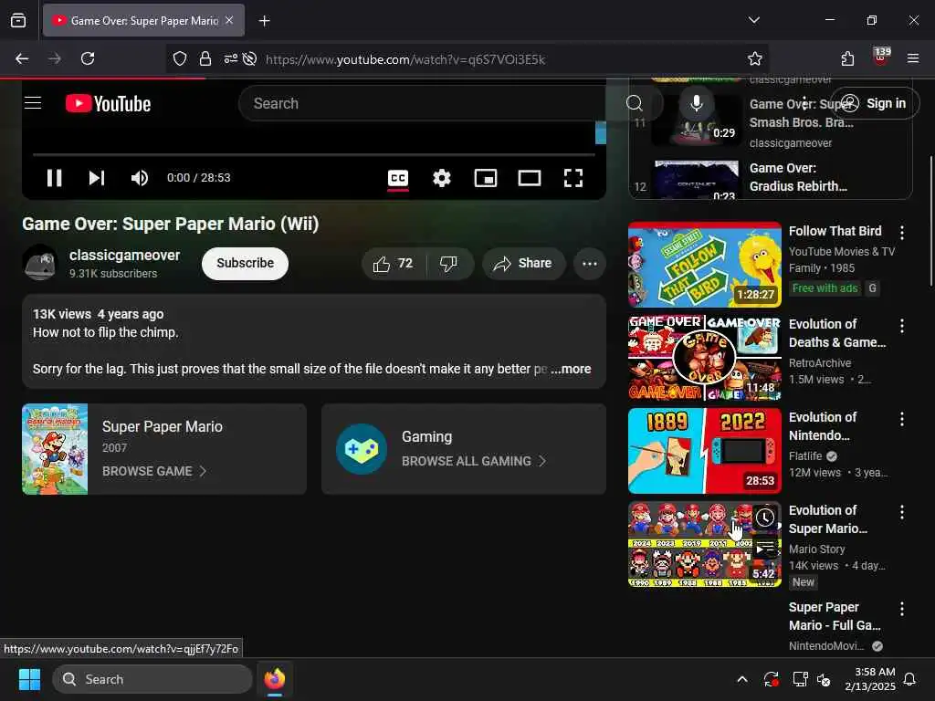Switch to theater mode icon

[530, 178]
